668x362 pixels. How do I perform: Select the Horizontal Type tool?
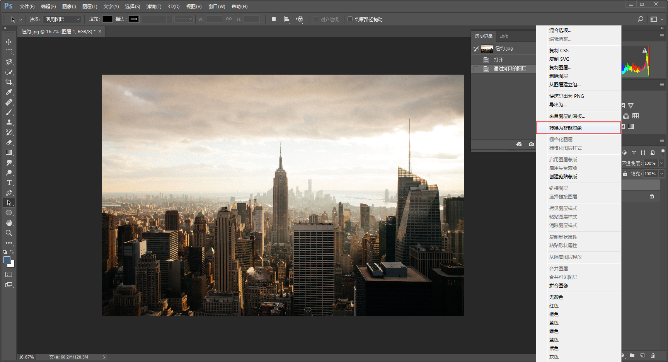point(9,183)
